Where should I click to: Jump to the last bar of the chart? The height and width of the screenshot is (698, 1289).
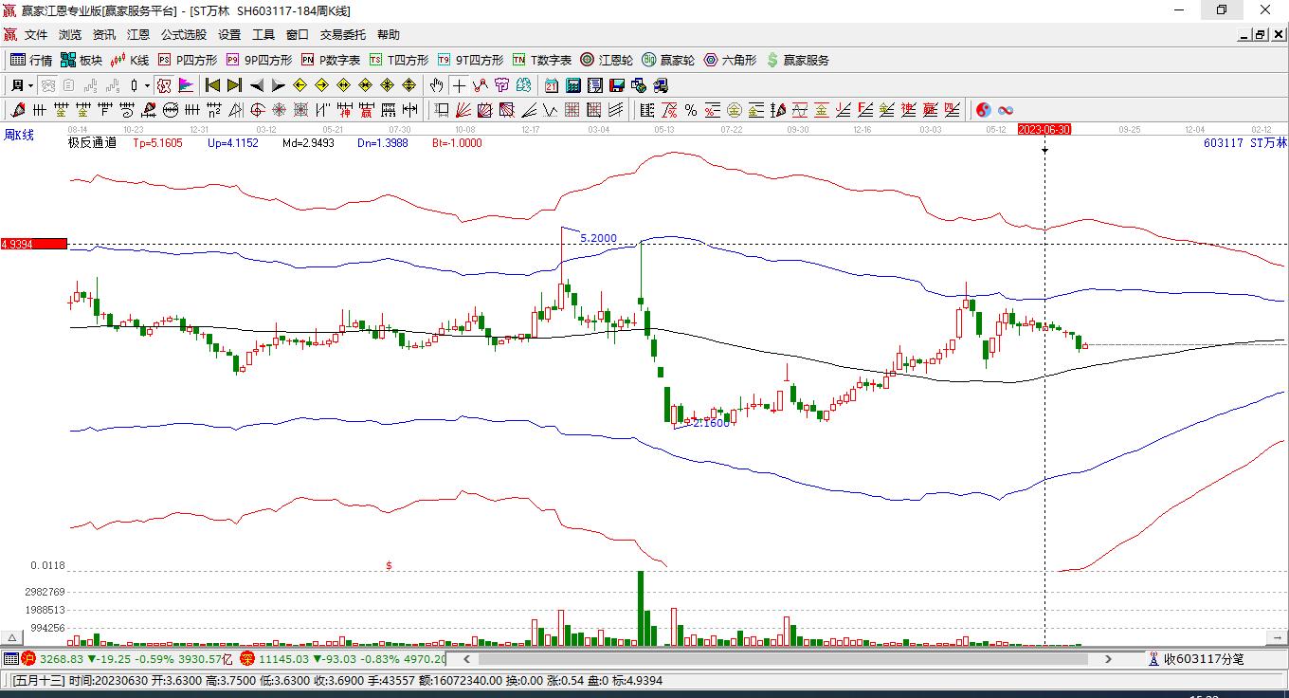[x=234, y=85]
